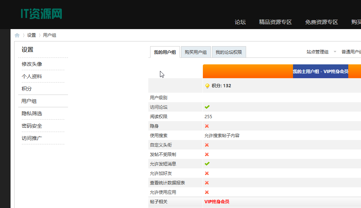Open 密码安全 in settings sidebar
The image size is (361, 208).
(x=32, y=126)
